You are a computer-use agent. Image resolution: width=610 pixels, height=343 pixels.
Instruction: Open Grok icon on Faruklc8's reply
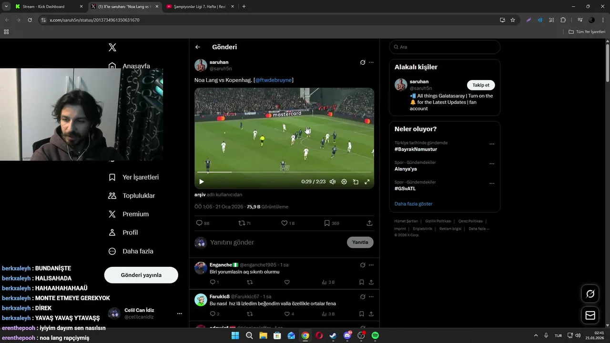coord(362,297)
